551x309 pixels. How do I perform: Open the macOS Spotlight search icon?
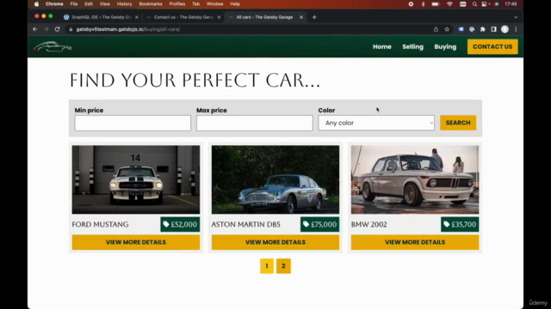pyautogui.click(x=474, y=4)
